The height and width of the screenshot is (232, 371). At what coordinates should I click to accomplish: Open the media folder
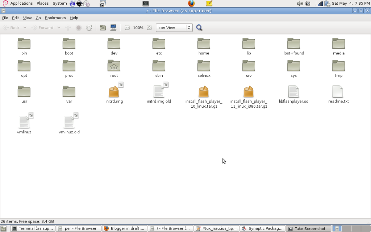click(x=339, y=44)
